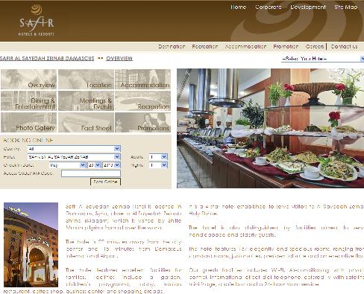Open Destination in the secondary menu

pos(172,46)
